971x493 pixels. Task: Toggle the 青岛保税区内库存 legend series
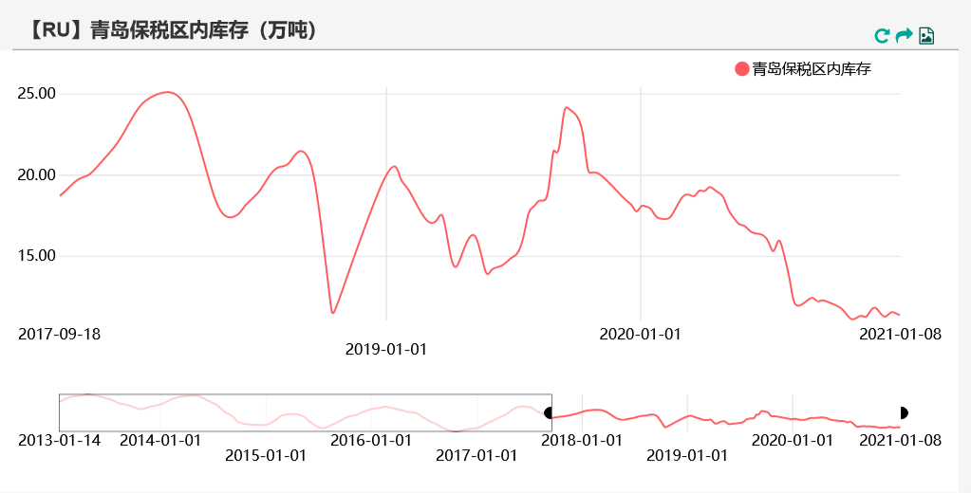(x=803, y=68)
